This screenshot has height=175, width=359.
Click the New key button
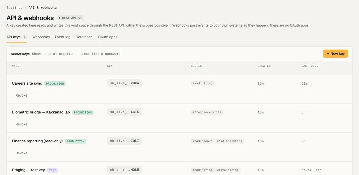point(335,54)
